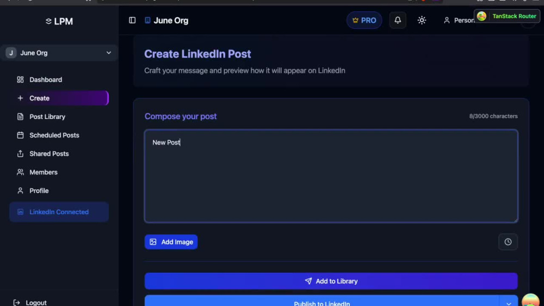Click the Scheduled Posts calendar icon

coord(20,135)
